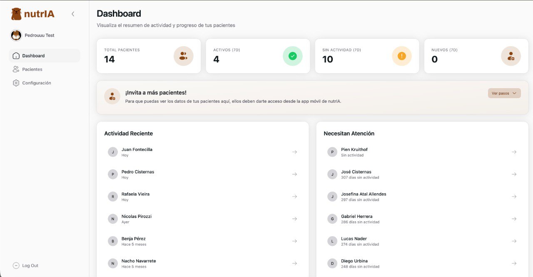The width and height of the screenshot is (533, 277).
Task: Click the arrow next to Rafaela Vieira
Action: point(294,196)
